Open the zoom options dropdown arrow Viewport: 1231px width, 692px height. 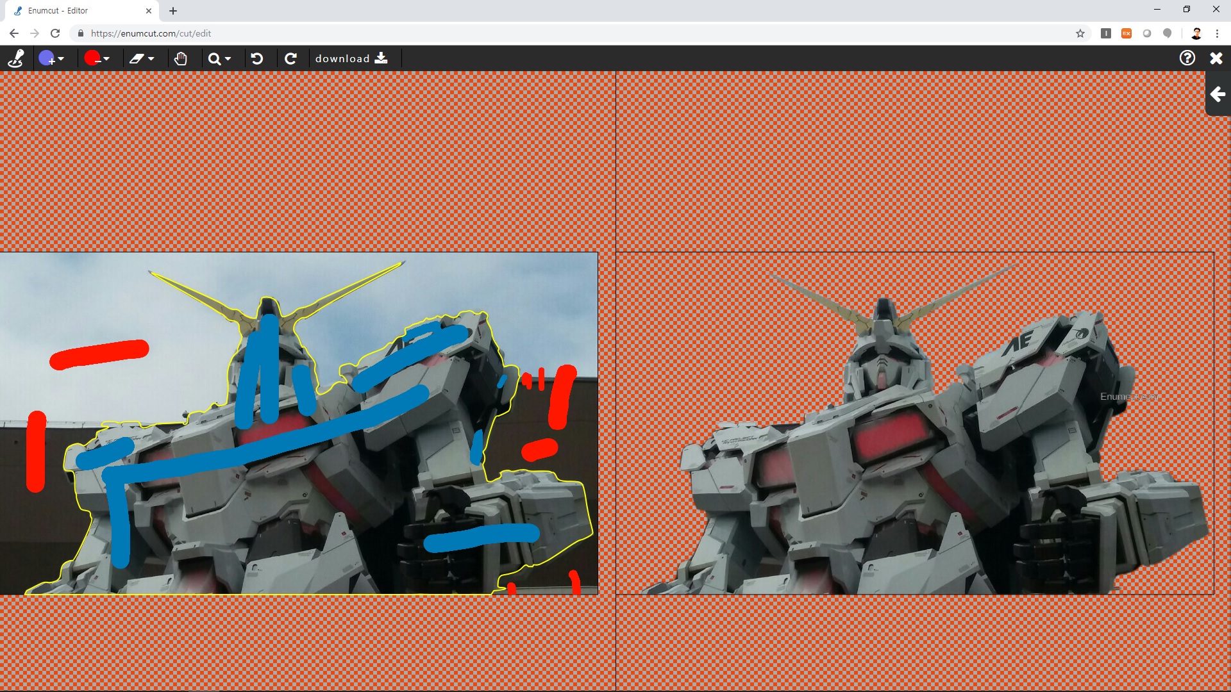[228, 59]
